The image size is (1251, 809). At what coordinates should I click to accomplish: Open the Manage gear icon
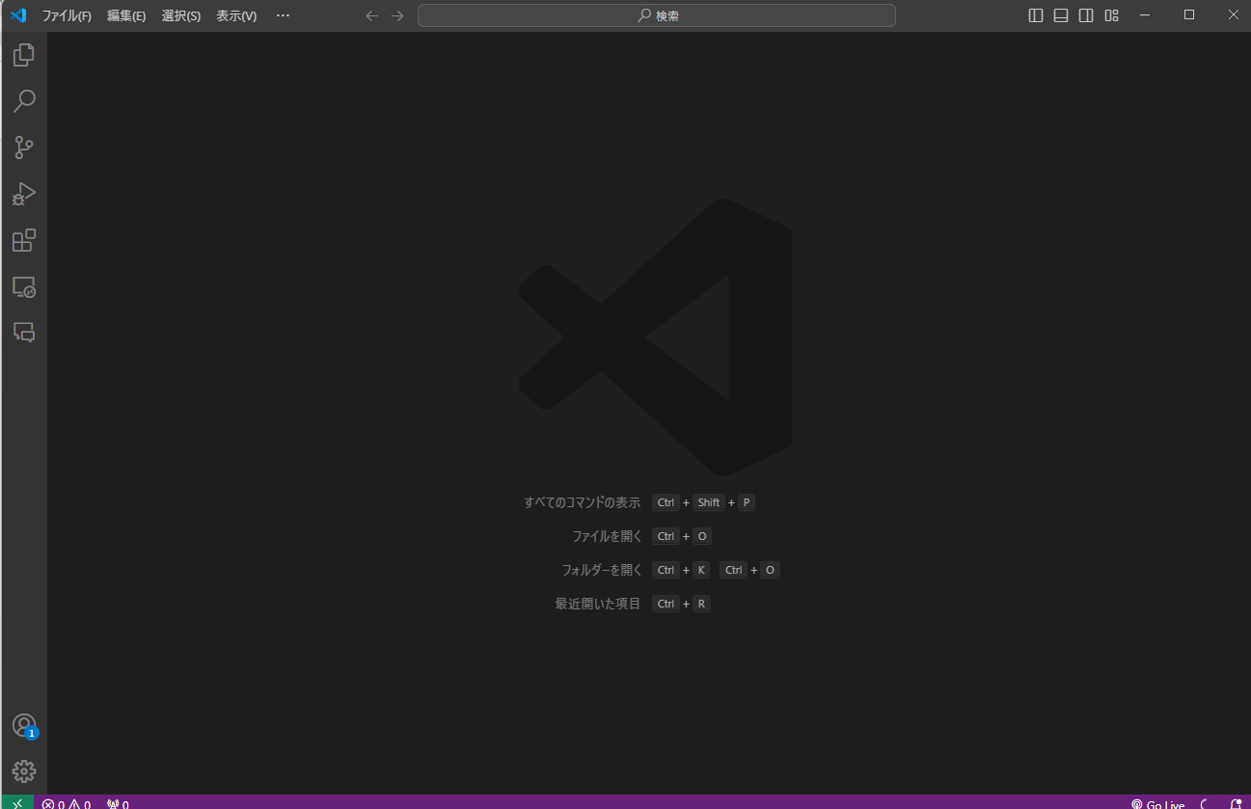point(24,771)
